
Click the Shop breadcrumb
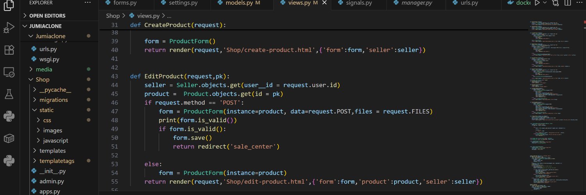pos(113,16)
